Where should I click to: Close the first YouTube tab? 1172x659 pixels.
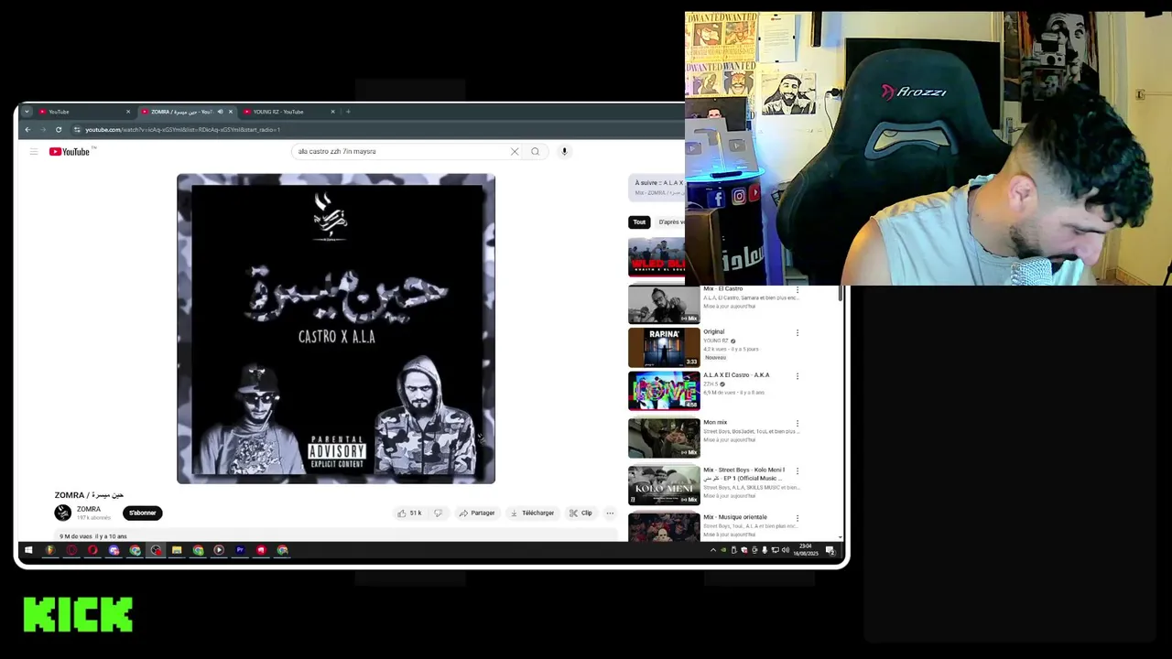(x=128, y=112)
